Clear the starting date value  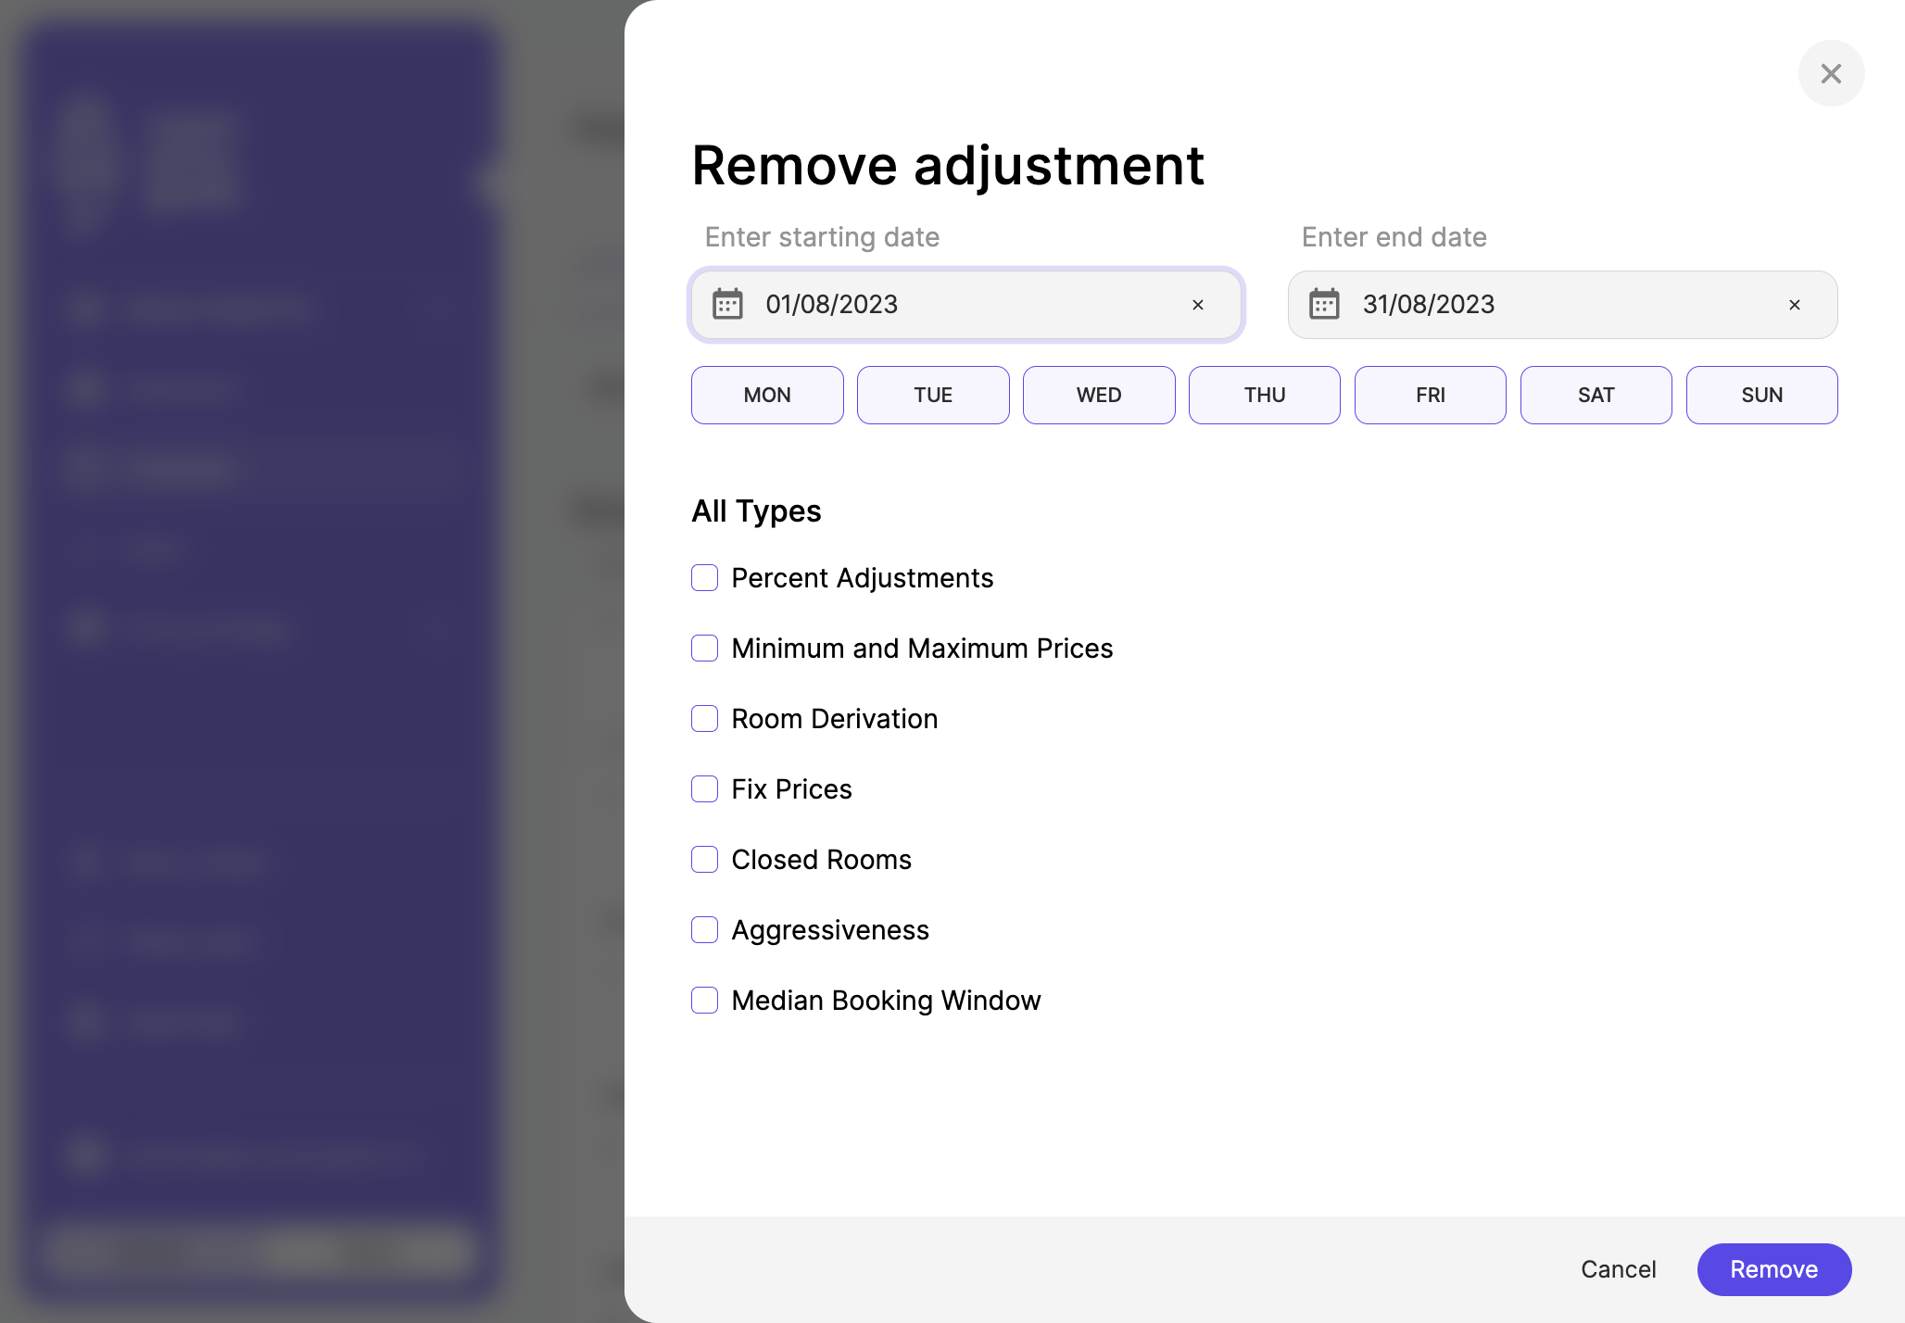(1198, 305)
